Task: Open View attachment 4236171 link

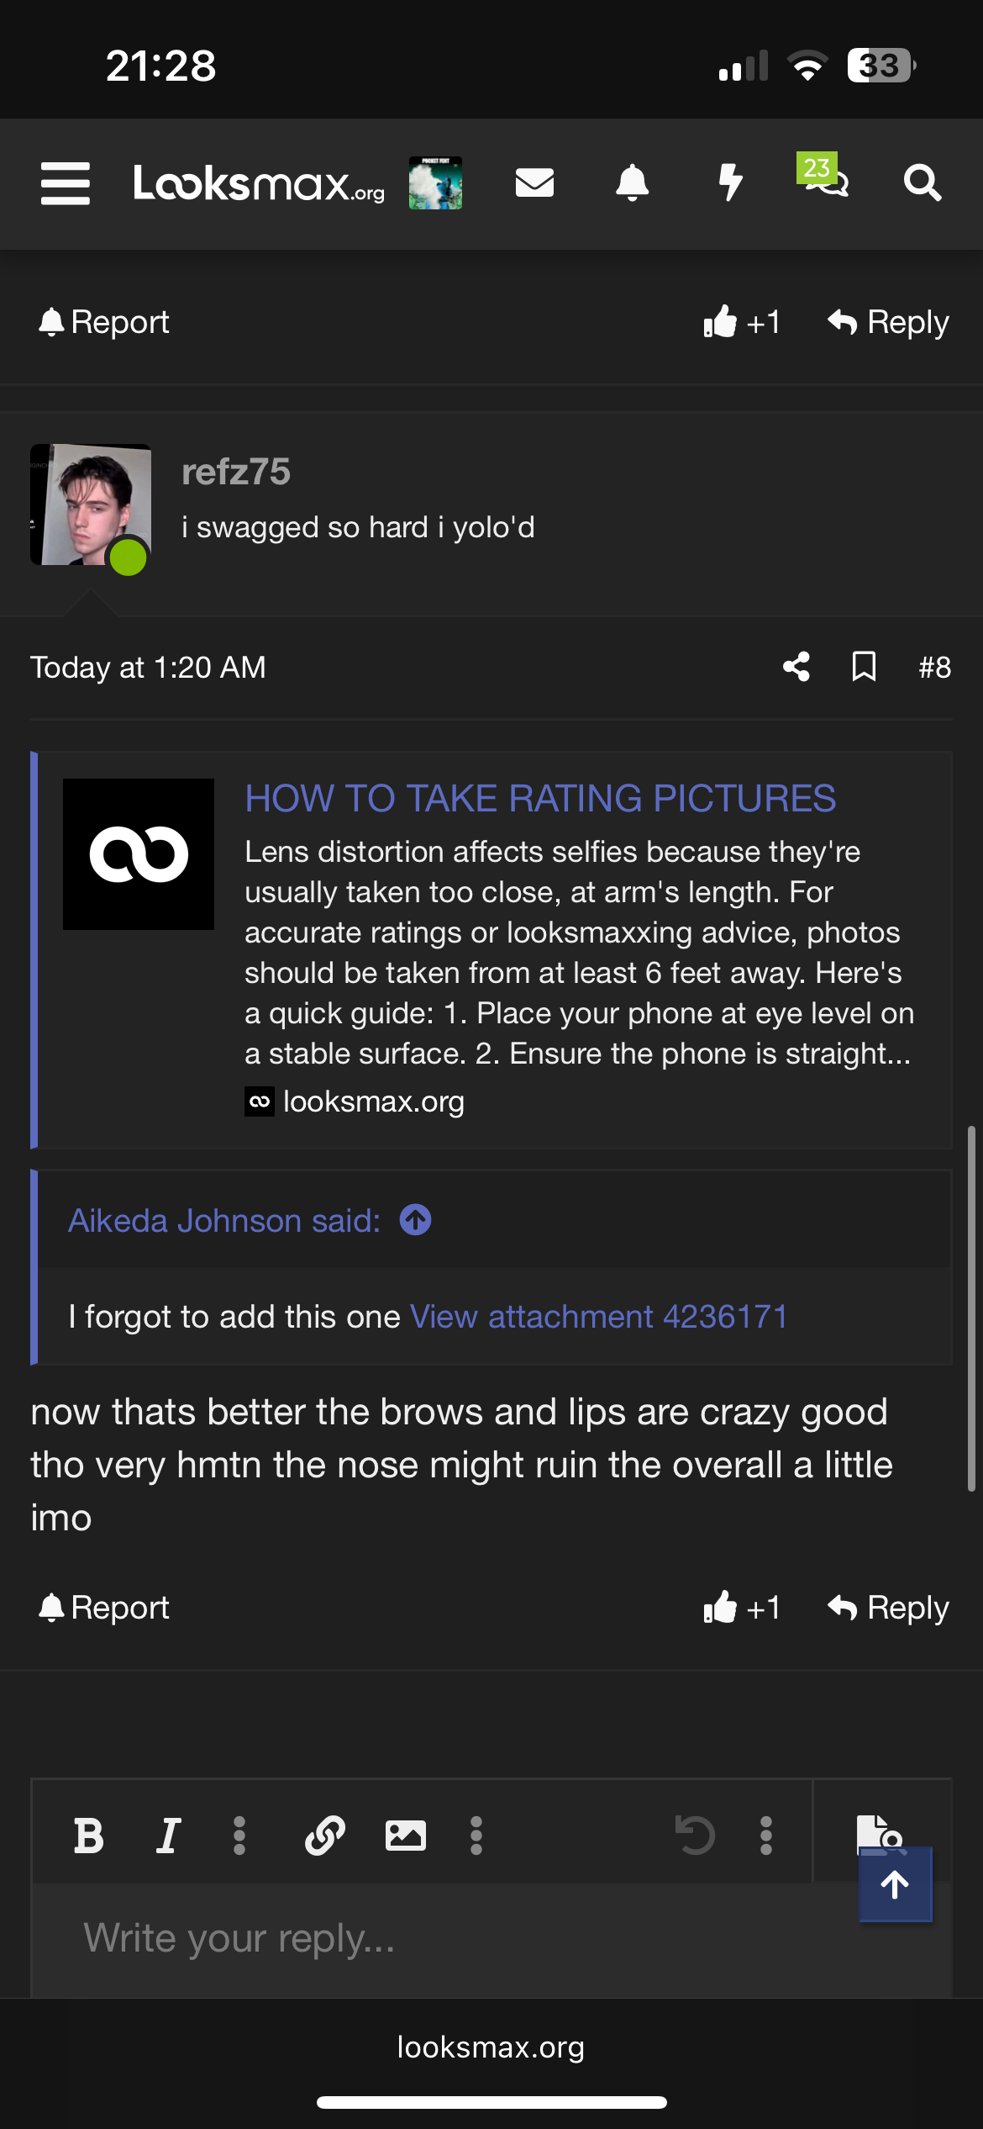Action: [598, 1317]
